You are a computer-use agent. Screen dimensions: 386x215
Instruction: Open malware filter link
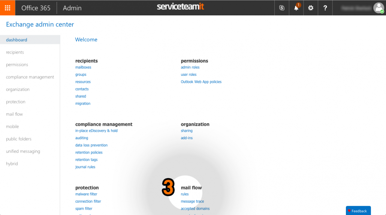[x=86, y=194]
